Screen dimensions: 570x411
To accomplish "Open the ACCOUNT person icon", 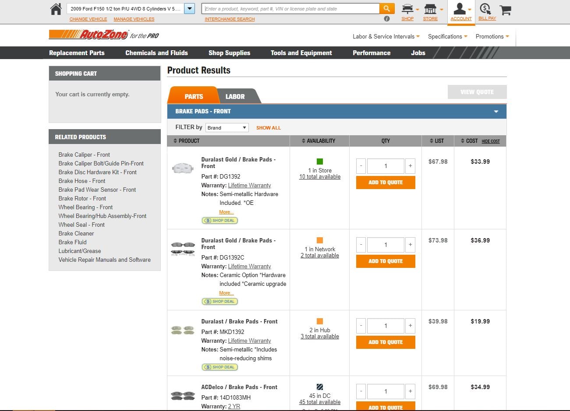I will tap(461, 8).
